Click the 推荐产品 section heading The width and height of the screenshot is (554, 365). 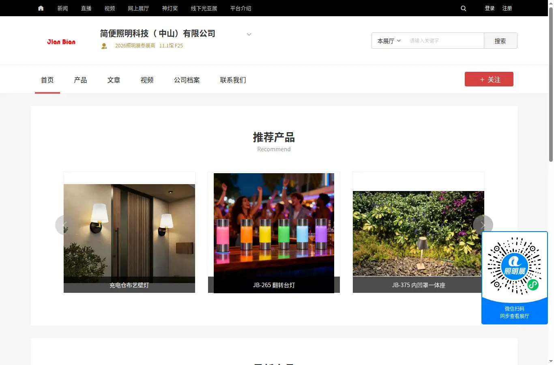(x=274, y=137)
